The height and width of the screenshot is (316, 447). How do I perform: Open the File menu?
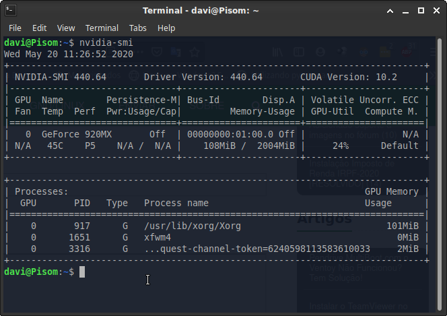tap(15, 28)
